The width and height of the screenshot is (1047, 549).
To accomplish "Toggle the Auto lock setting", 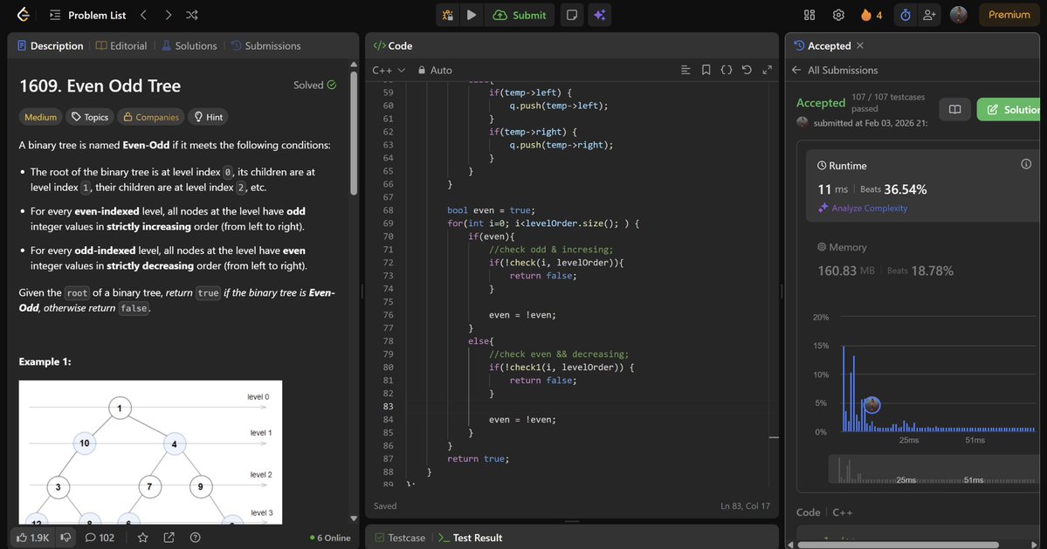I will [x=435, y=70].
